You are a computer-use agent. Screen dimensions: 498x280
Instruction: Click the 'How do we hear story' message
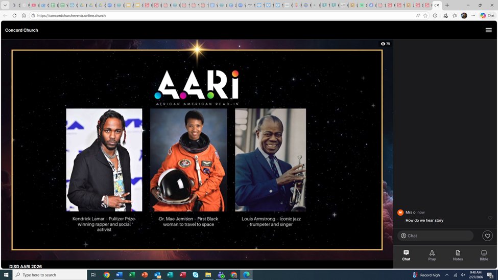(x=424, y=220)
